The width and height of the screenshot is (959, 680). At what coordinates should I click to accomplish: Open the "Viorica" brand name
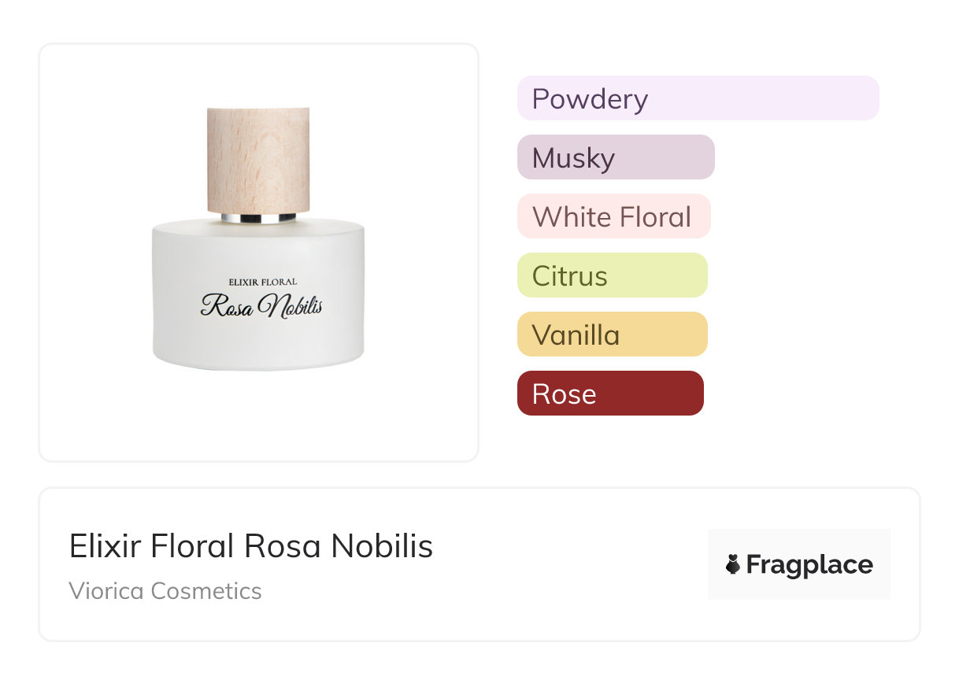[x=106, y=591]
